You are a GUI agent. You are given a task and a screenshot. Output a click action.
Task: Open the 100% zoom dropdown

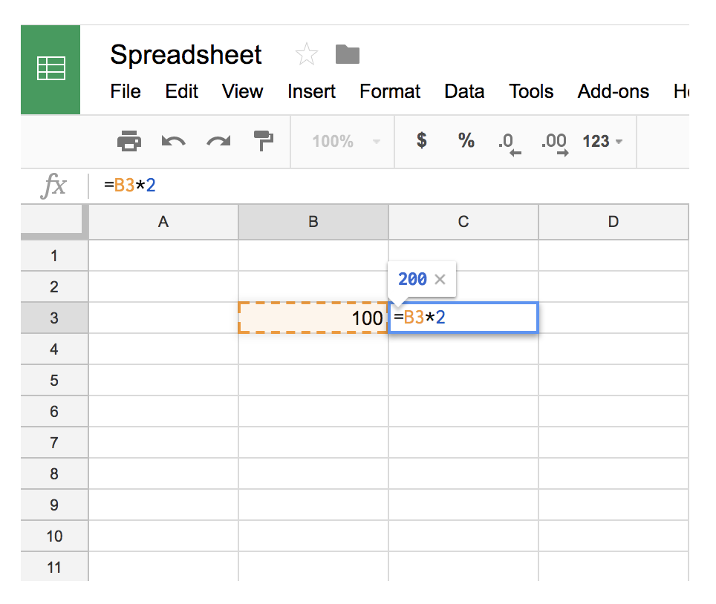click(x=345, y=141)
